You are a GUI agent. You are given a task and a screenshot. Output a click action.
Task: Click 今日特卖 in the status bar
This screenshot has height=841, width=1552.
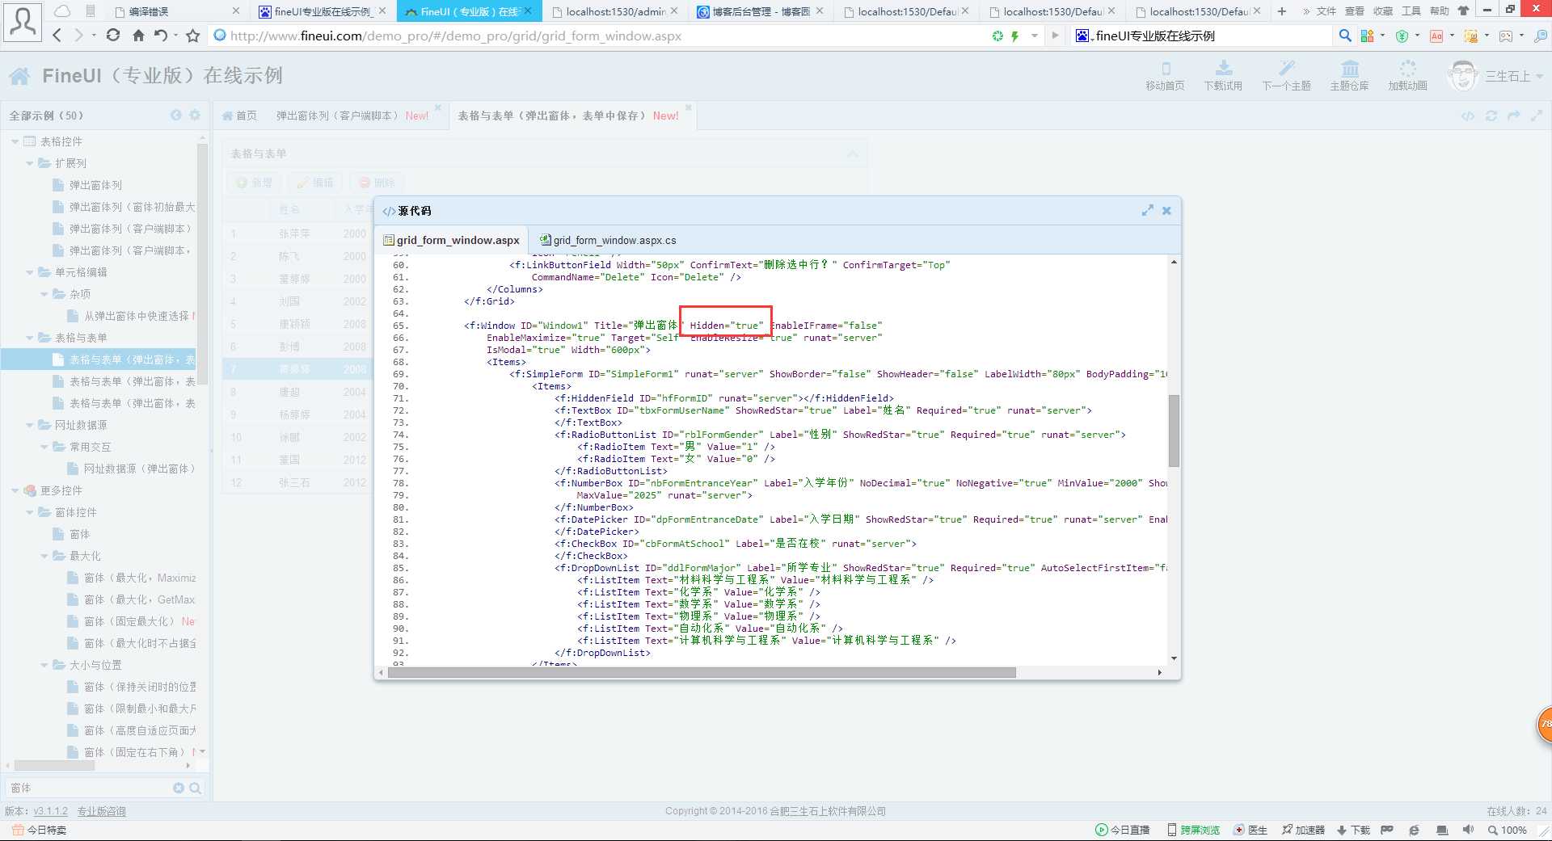coord(40,830)
